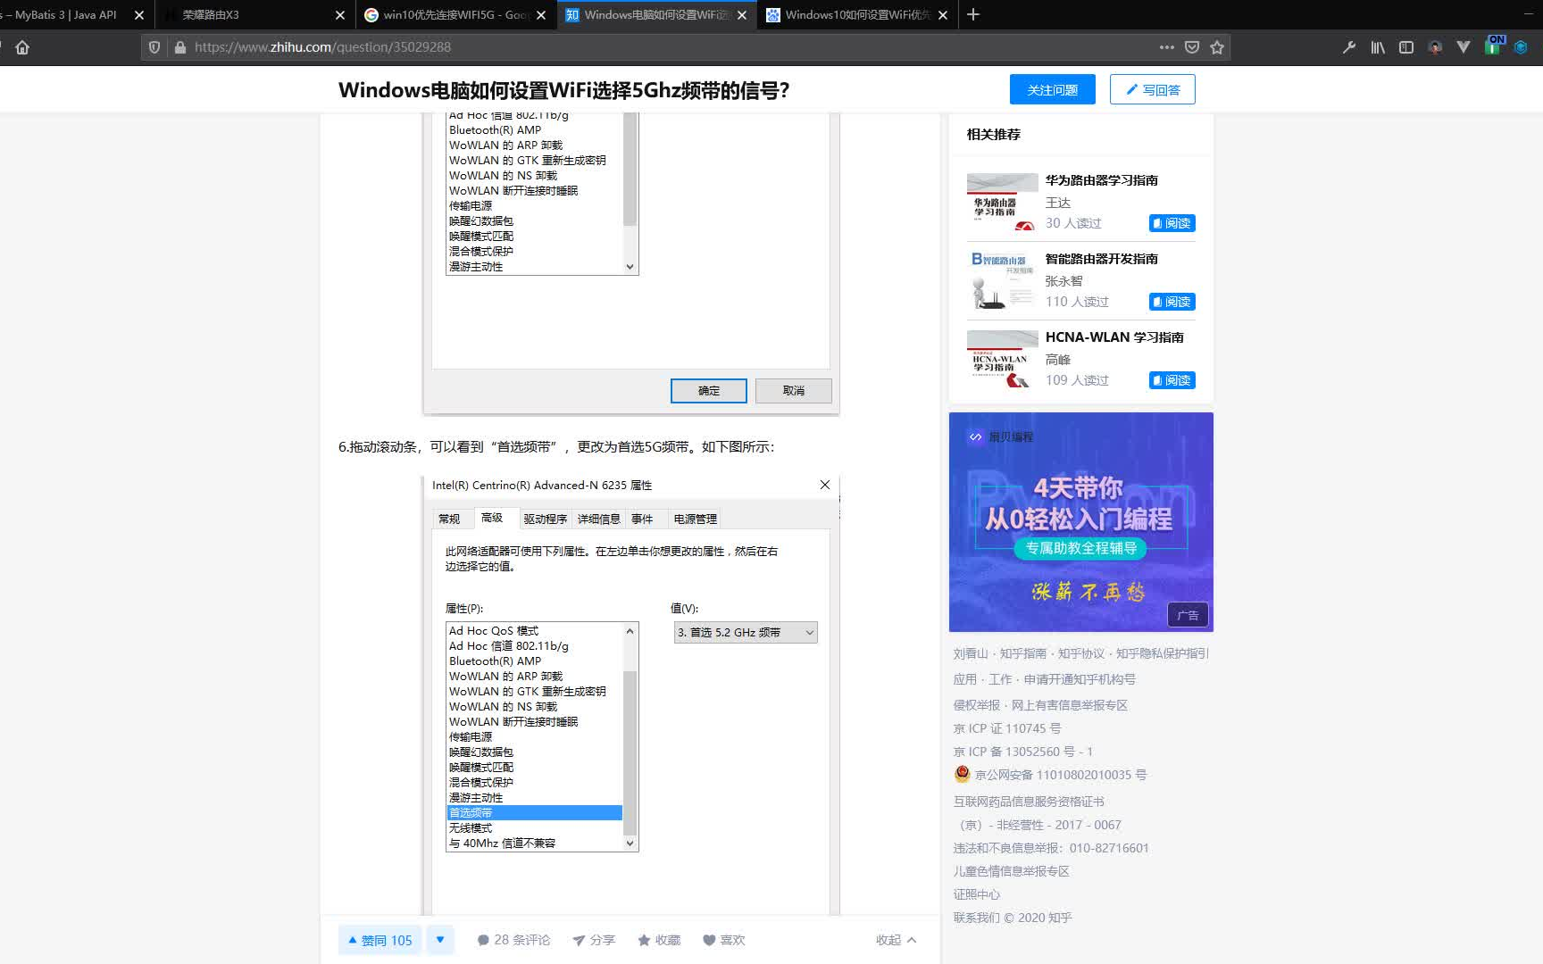Image resolution: width=1543 pixels, height=964 pixels.
Task: Select the 分享 share icon
Action: point(579,939)
